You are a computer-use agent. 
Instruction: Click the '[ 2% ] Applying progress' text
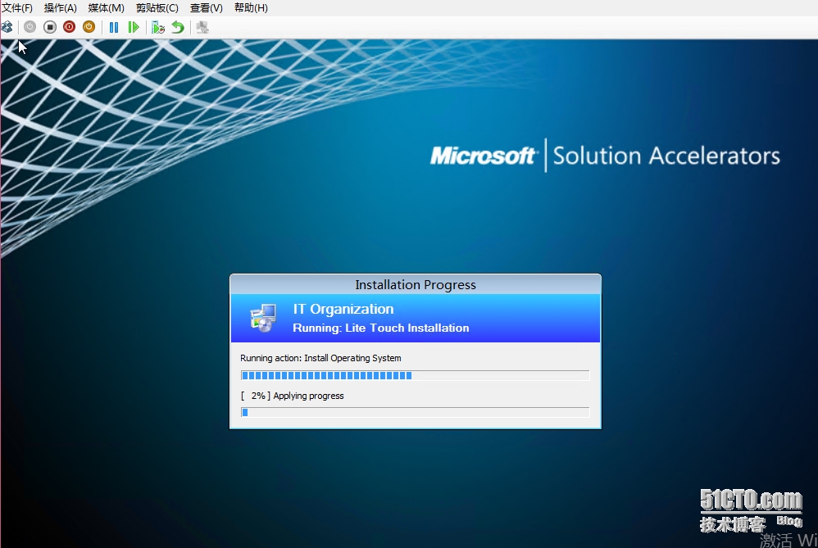coord(292,396)
